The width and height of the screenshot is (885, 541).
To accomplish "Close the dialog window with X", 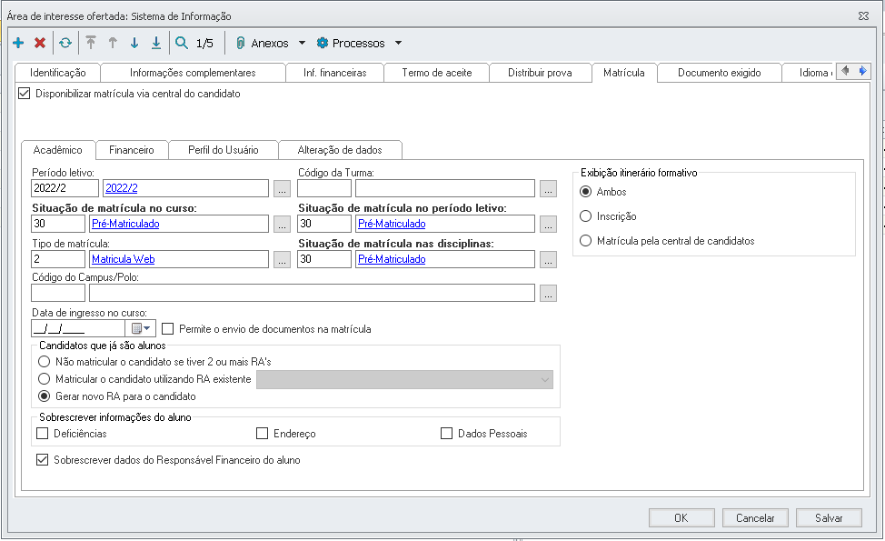I will [x=863, y=15].
